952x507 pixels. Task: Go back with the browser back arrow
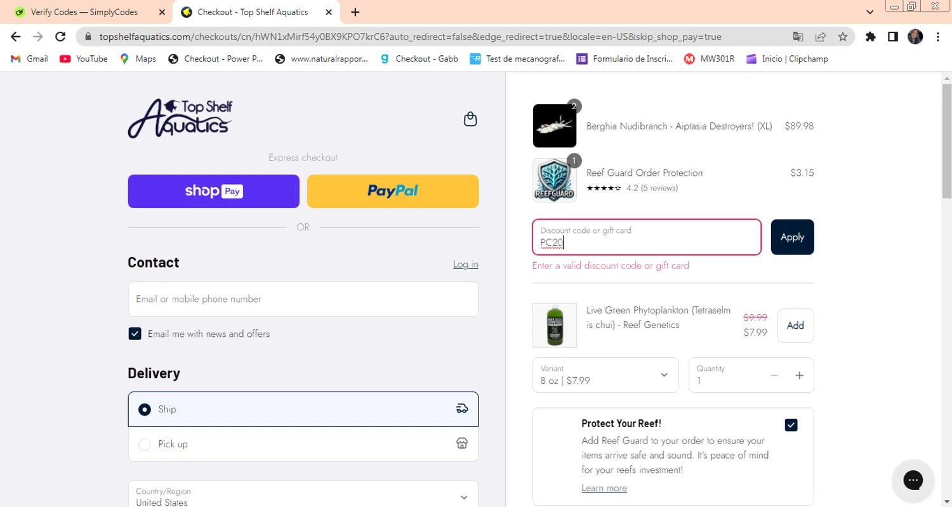click(16, 37)
